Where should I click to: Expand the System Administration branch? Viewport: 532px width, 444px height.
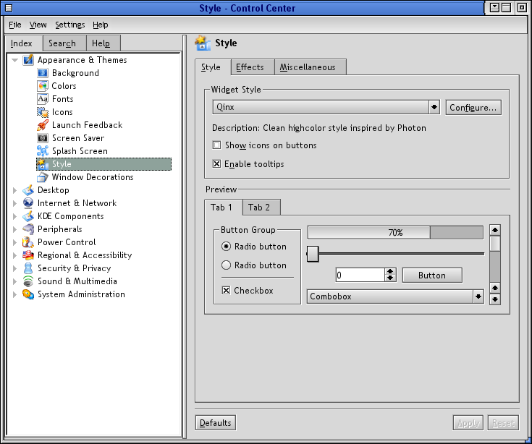pyautogui.click(x=14, y=294)
